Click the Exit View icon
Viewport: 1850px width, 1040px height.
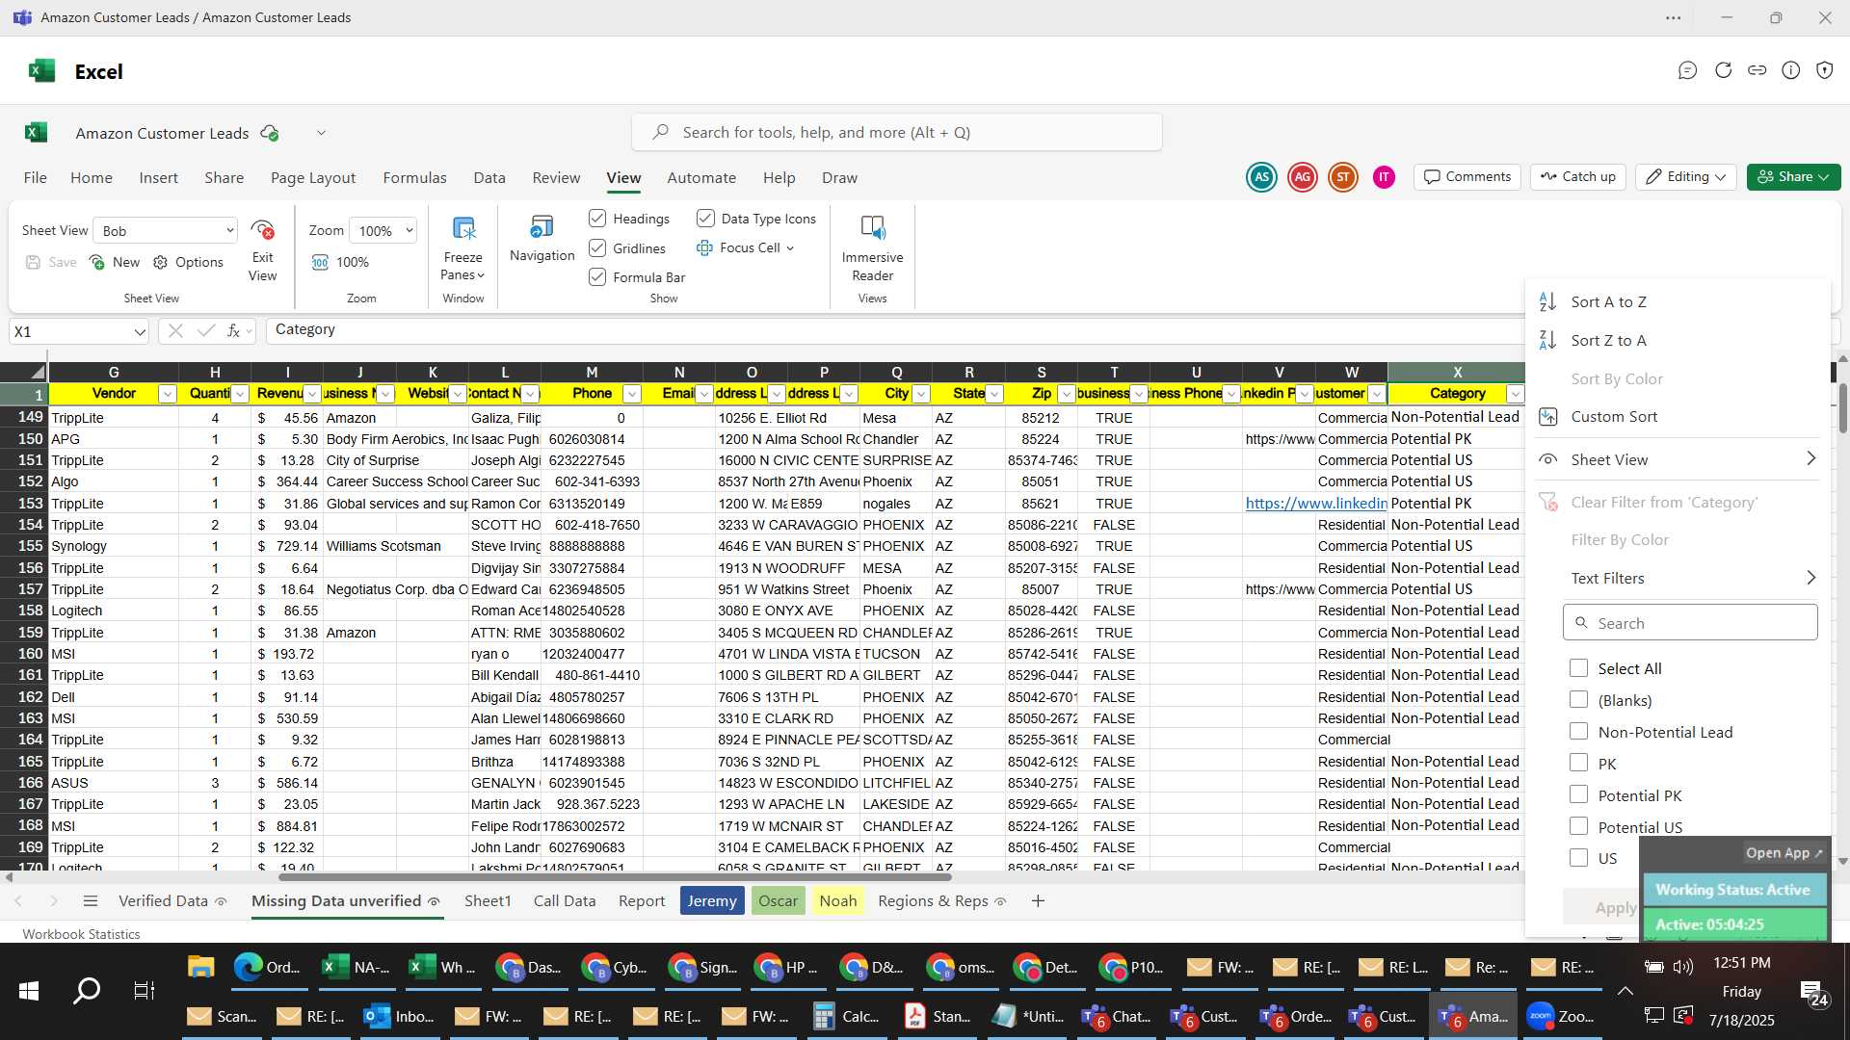pyautogui.click(x=262, y=230)
